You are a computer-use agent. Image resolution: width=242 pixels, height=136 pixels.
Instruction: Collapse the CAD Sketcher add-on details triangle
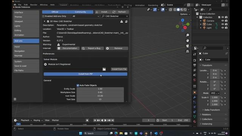coord(45,22)
